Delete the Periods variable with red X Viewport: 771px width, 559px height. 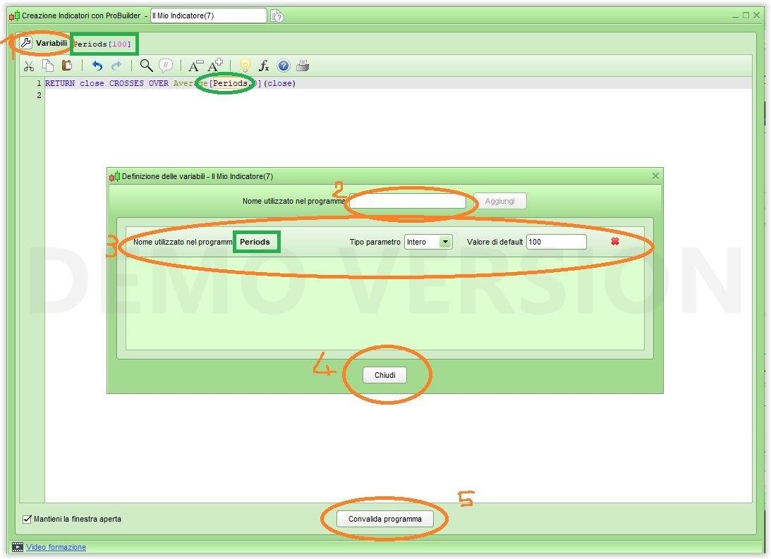[x=614, y=241]
